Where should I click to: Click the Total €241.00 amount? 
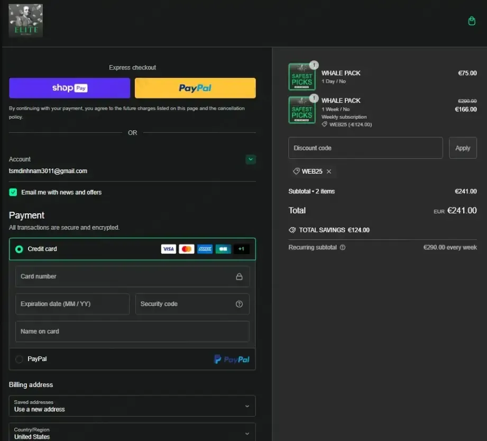(462, 211)
